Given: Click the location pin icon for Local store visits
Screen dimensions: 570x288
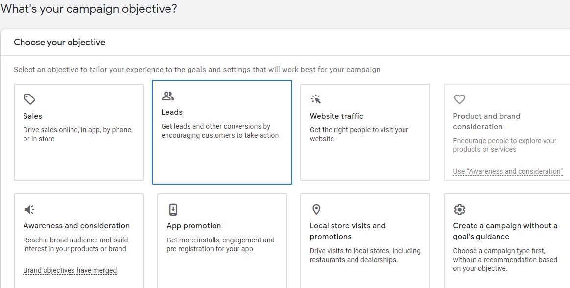Looking at the screenshot, I should 316,210.
